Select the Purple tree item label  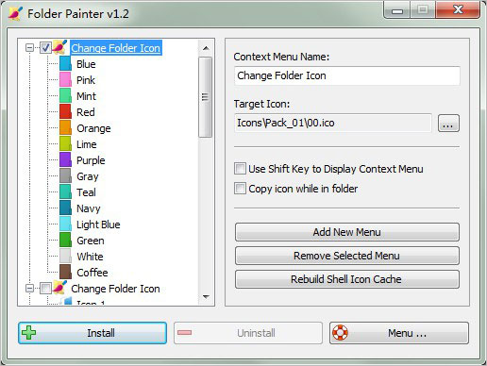(91, 160)
